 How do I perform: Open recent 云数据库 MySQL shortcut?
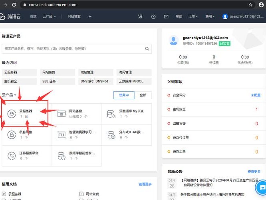coord(134,81)
